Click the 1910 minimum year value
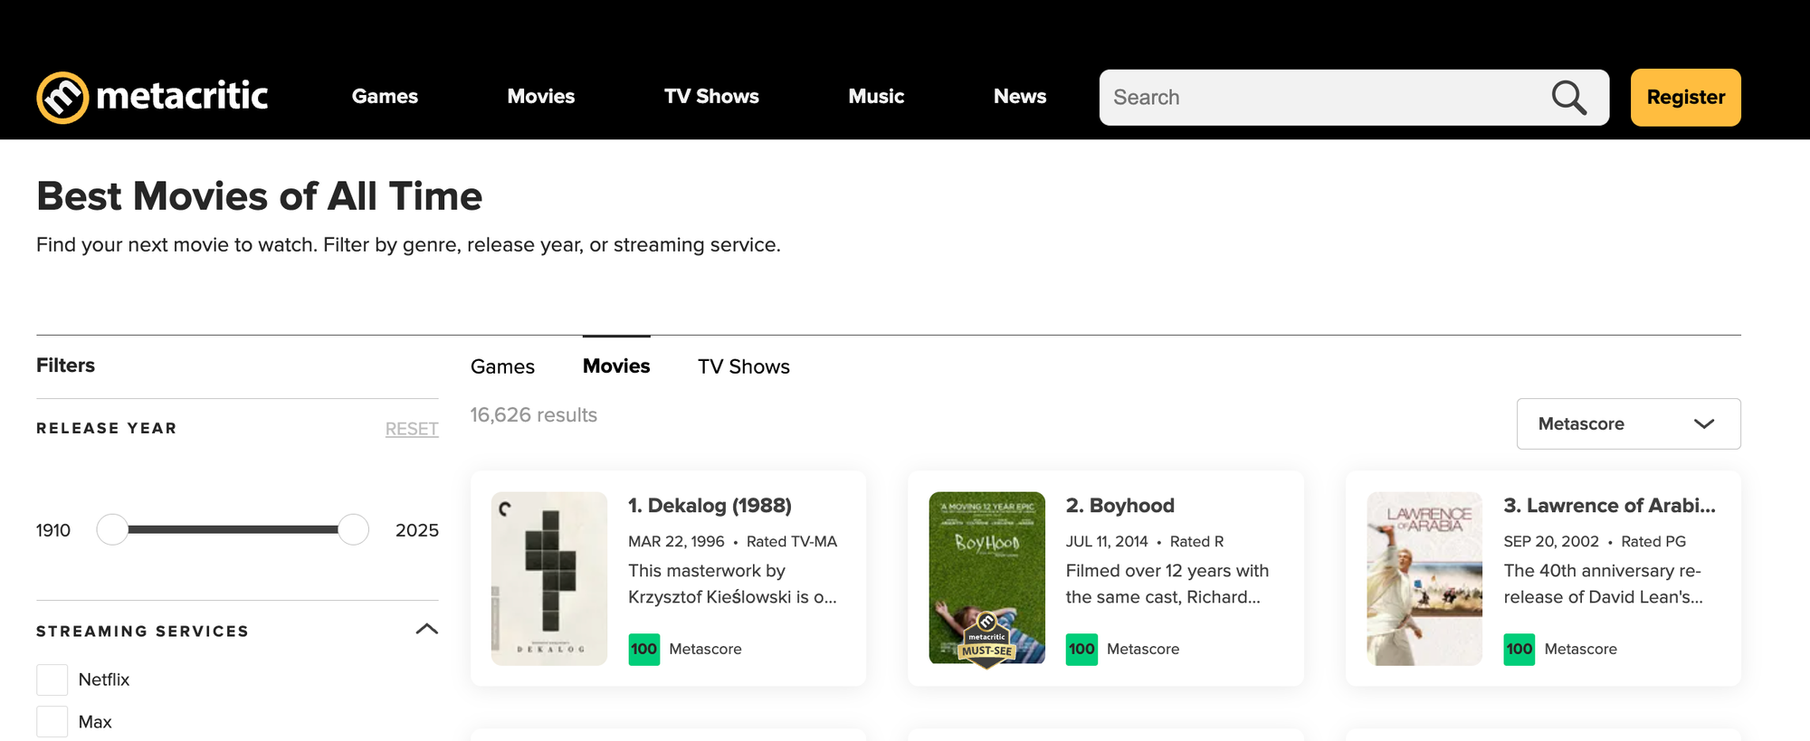This screenshot has height=741, width=1810. pyautogui.click(x=53, y=530)
